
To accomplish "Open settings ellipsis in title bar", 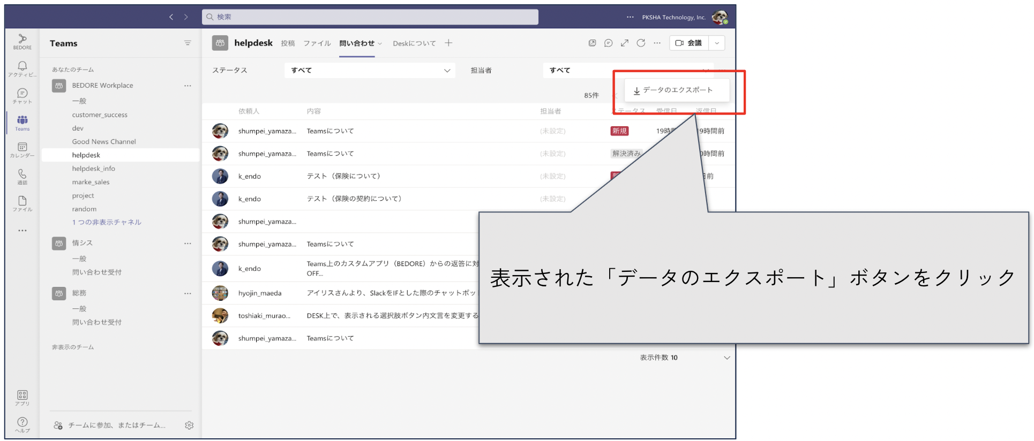I will pyautogui.click(x=630, y=17).
